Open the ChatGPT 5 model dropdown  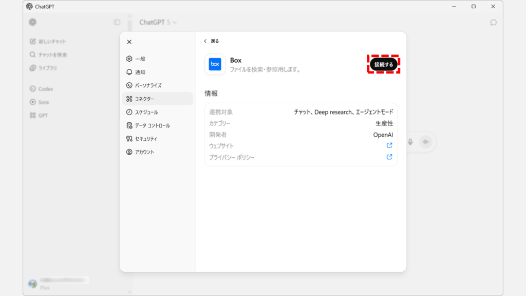(158, 23)
